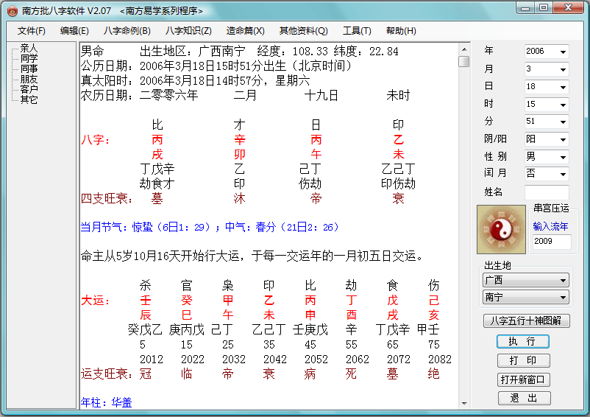
Task: Click the 姓名 name input field
Action: (546, 192)
